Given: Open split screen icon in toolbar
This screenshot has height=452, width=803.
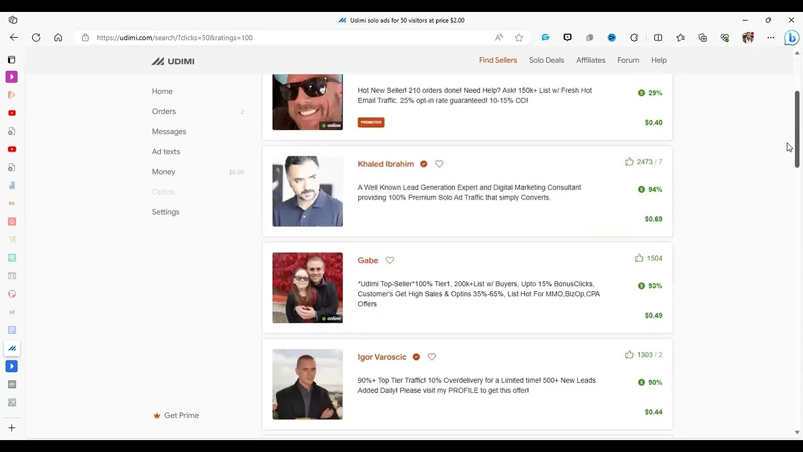Looking at the screenshot, I should click(658, 38).
